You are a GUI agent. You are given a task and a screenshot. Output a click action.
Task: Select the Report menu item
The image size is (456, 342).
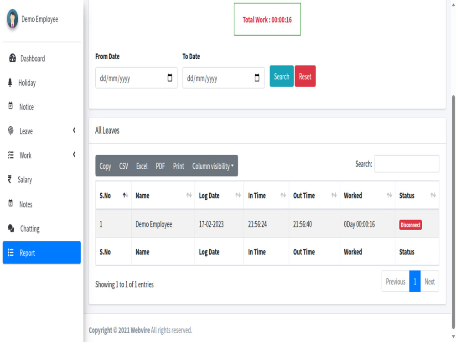41,253
